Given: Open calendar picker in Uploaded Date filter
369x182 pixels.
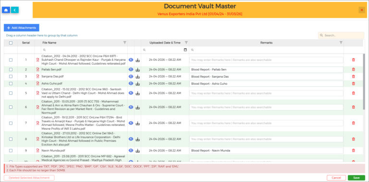Looking at the screenshot, I should [x=185, y=50].
